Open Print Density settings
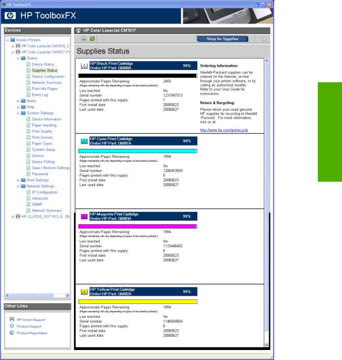 tap(42, 137)
